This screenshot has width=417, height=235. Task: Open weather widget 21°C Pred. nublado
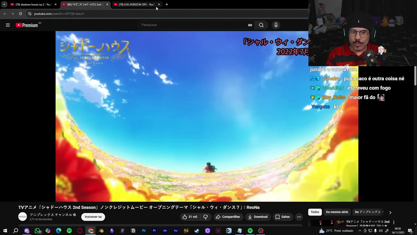[x=336, y=231]
